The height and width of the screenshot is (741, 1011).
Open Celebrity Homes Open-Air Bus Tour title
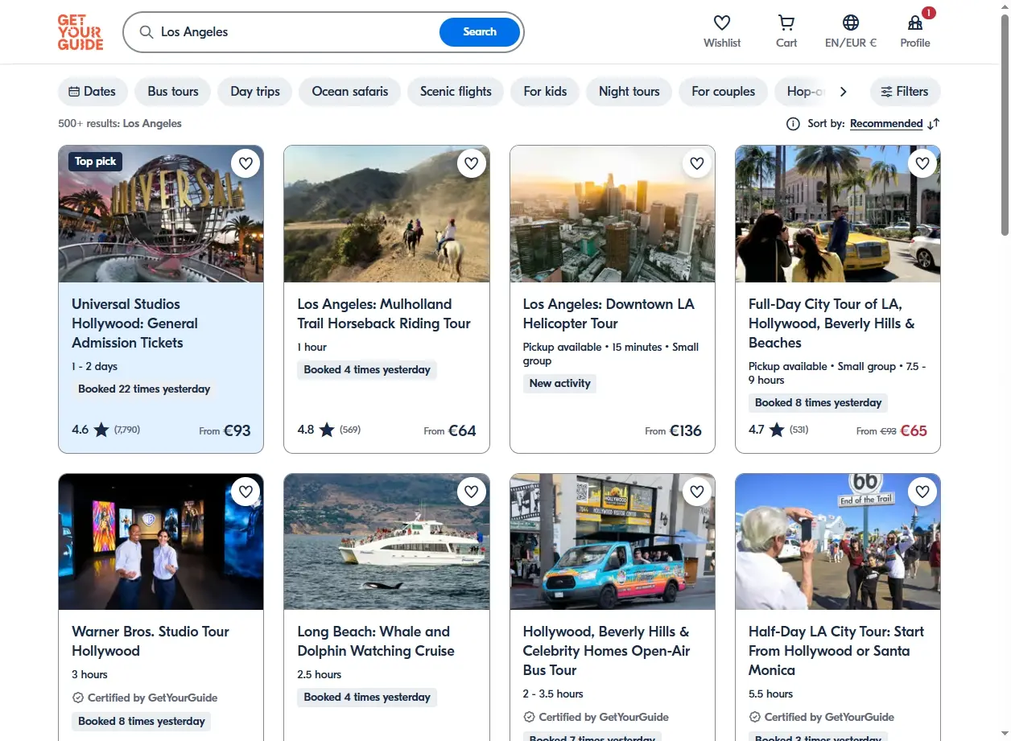[x=606, y=651]
